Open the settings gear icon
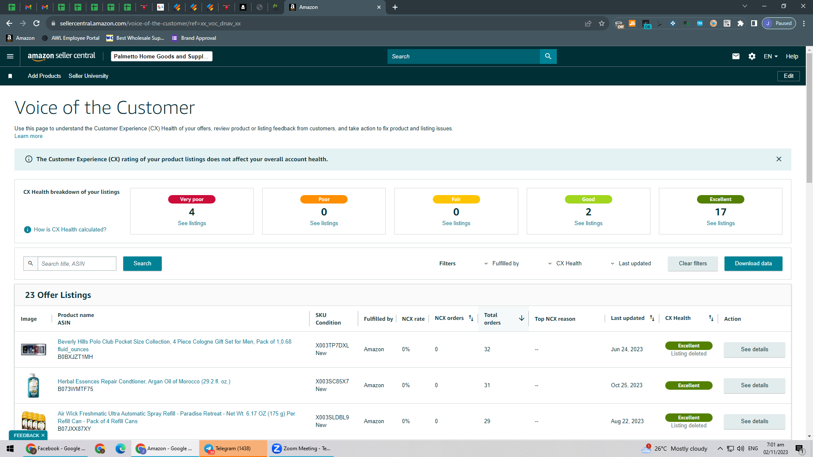813x457 pixels. point(752,56)
